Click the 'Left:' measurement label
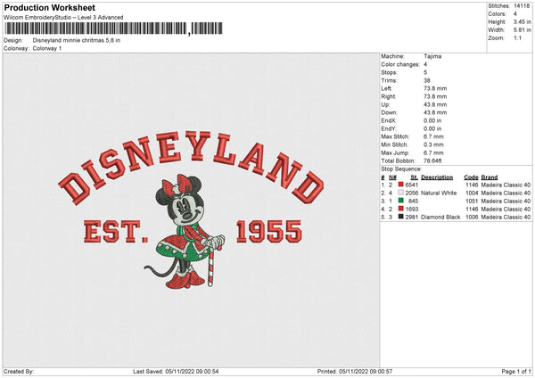The image size is (535, 378). pos(387,88)
